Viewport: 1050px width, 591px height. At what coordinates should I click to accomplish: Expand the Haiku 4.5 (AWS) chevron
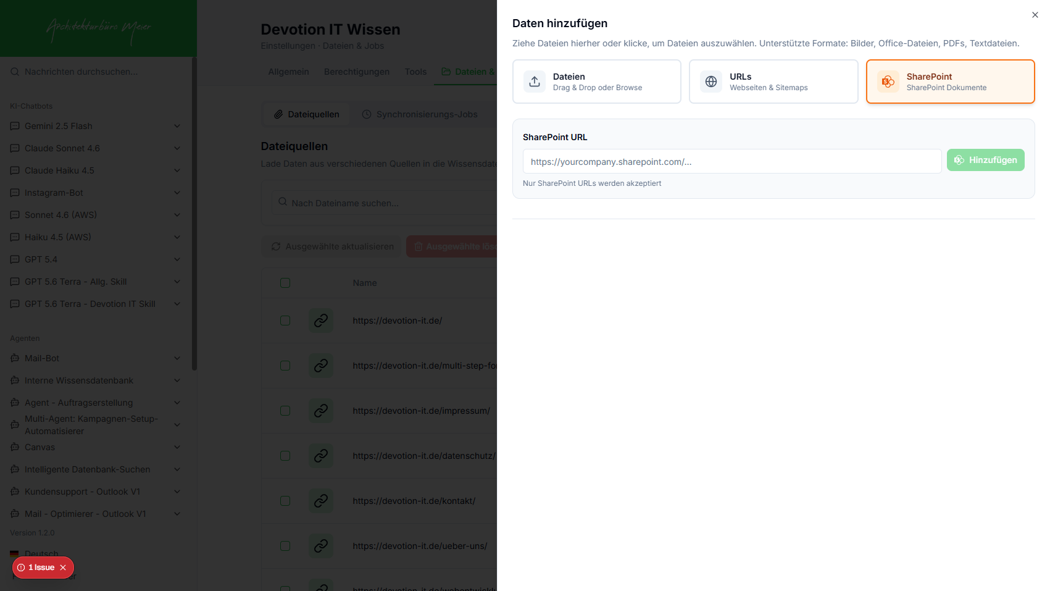(x=177, y=237)
